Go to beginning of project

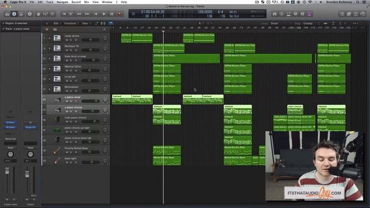pyautogui.click(x=64, y=14)
